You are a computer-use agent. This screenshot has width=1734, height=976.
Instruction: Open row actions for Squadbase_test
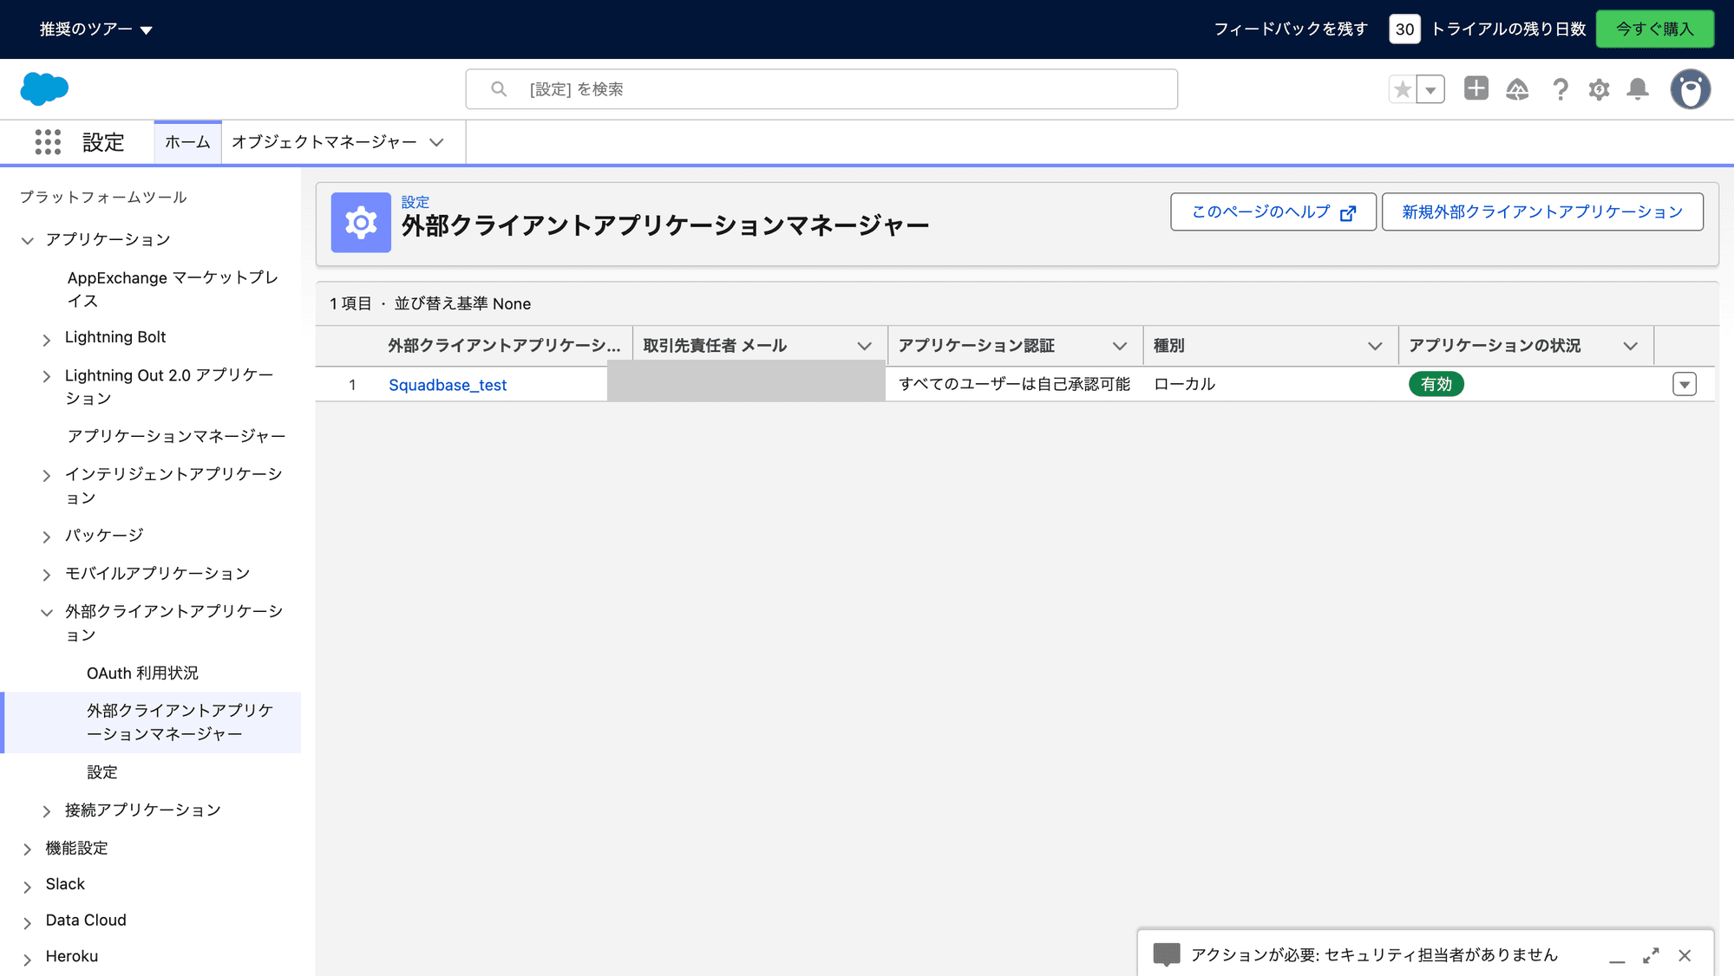pos(1684,384)
